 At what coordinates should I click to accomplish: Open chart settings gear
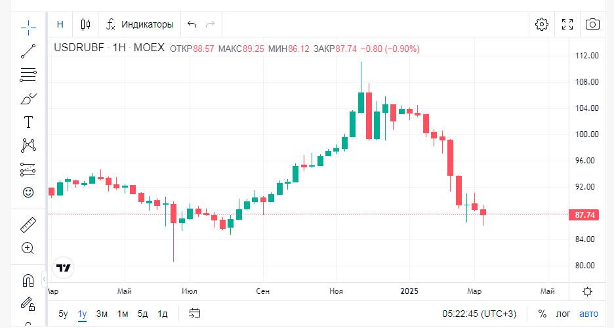pyautogui.click(x=541, y=24)
